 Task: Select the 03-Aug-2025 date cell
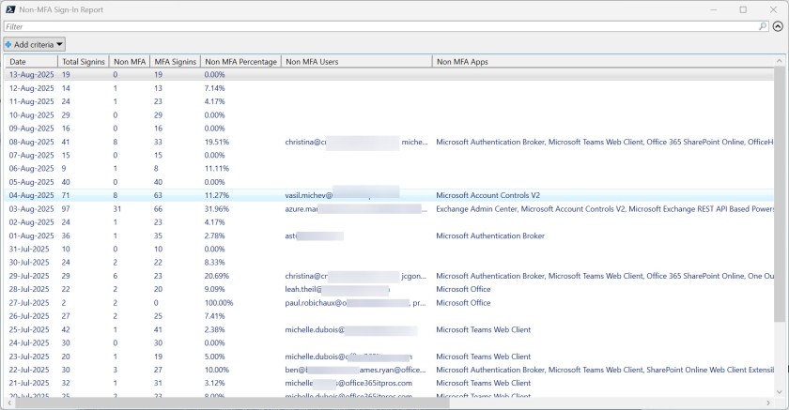pyautogui.click(x=31, y=209)
